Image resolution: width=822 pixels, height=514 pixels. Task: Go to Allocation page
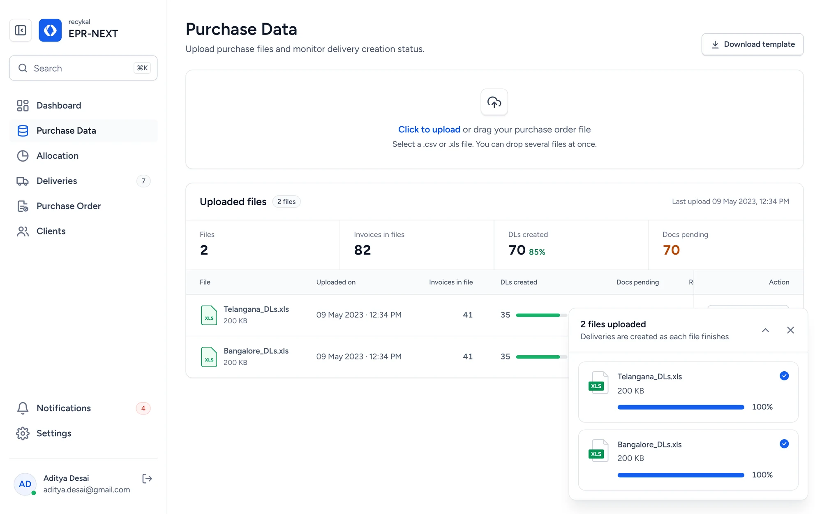pos(83,156)
